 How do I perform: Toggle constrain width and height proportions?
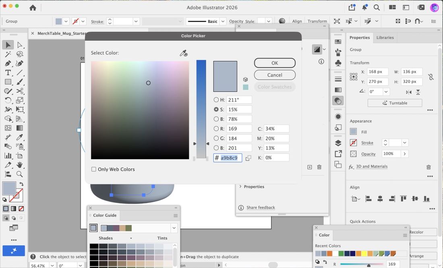click(431, 77)
